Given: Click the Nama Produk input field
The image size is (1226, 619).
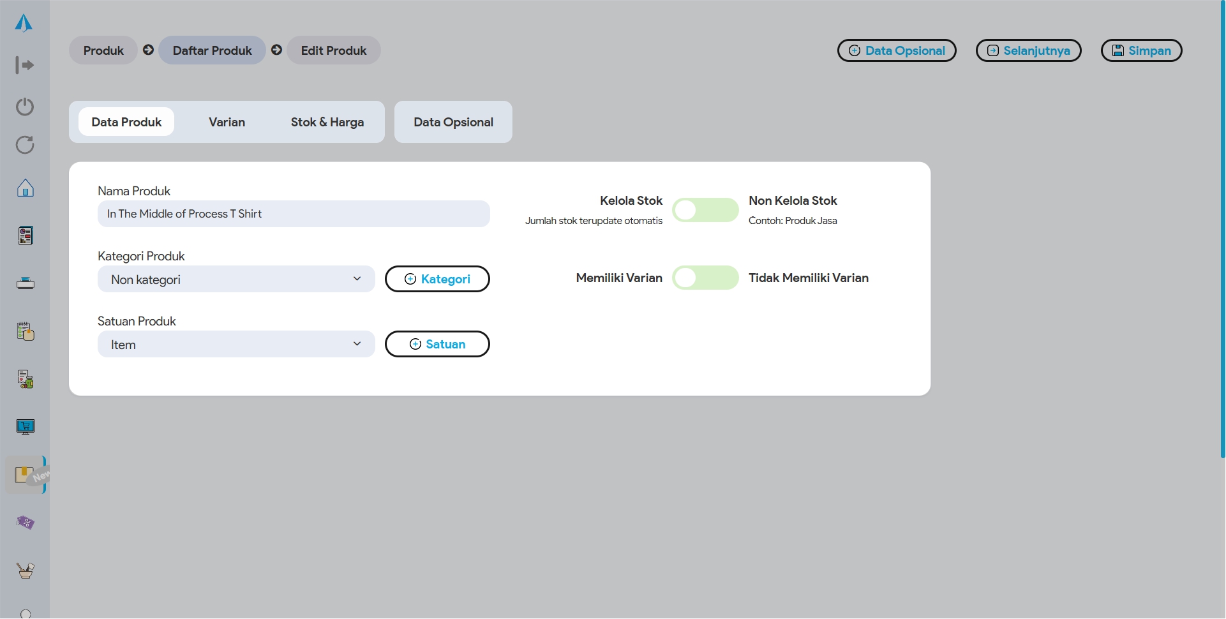Looking at the screenshot, I should 294,214.
